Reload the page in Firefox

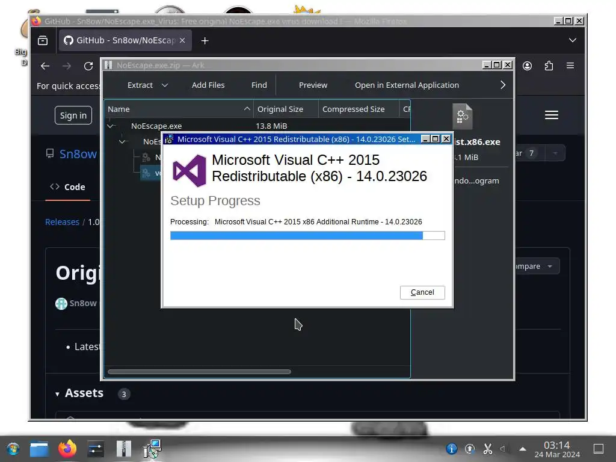(88, 66)
